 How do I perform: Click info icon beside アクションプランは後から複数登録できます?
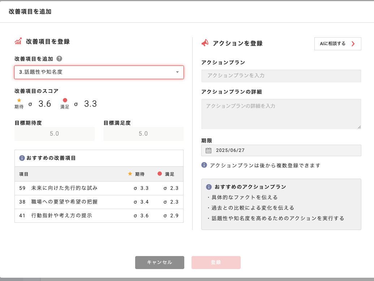coord(204,165)
